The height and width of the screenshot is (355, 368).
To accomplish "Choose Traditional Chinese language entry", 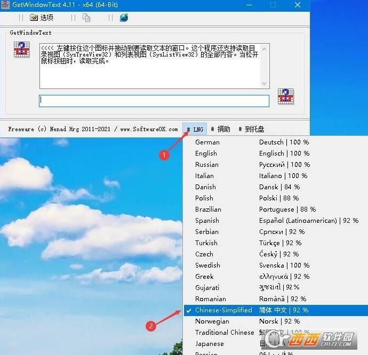I will pos(224,333).
